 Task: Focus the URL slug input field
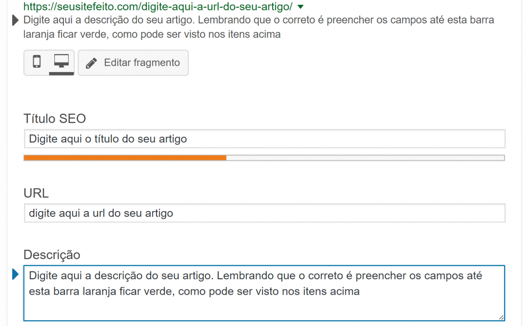click(x=264, y=213)
